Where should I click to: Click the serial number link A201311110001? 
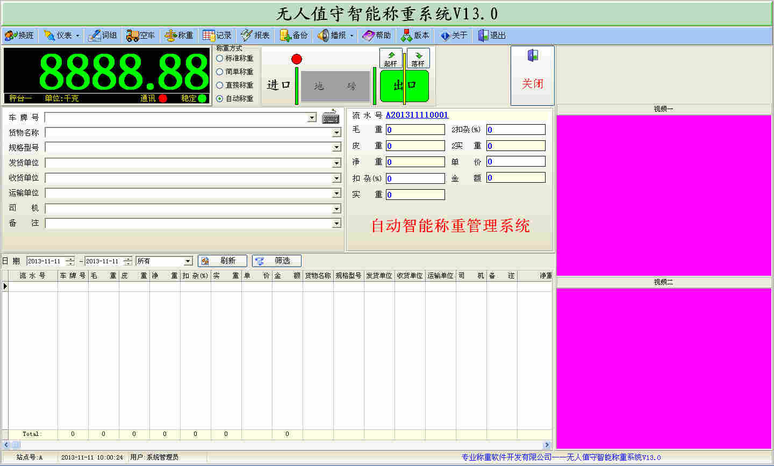pos(417,115)
